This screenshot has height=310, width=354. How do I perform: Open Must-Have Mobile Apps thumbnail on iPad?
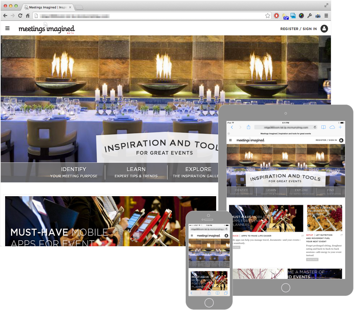(x=266, y=218)
